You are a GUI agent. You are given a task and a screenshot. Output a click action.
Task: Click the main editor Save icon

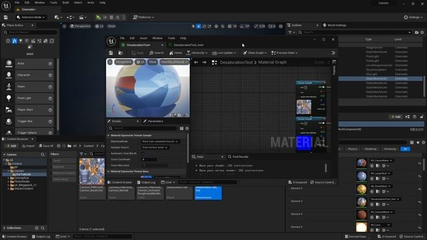(6, 17)
